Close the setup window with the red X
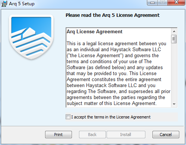 click(x=176, y=3)
